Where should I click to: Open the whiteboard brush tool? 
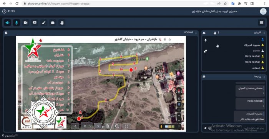click(x=44, y=23)
